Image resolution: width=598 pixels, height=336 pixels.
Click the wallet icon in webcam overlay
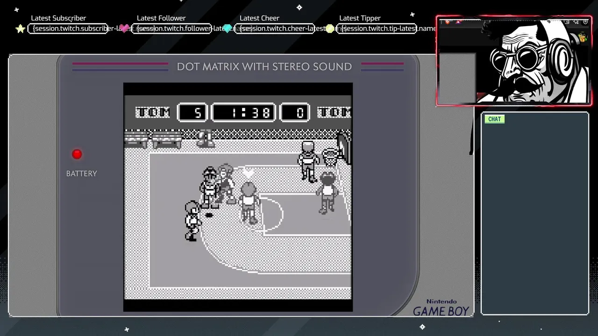pos(566,21)
